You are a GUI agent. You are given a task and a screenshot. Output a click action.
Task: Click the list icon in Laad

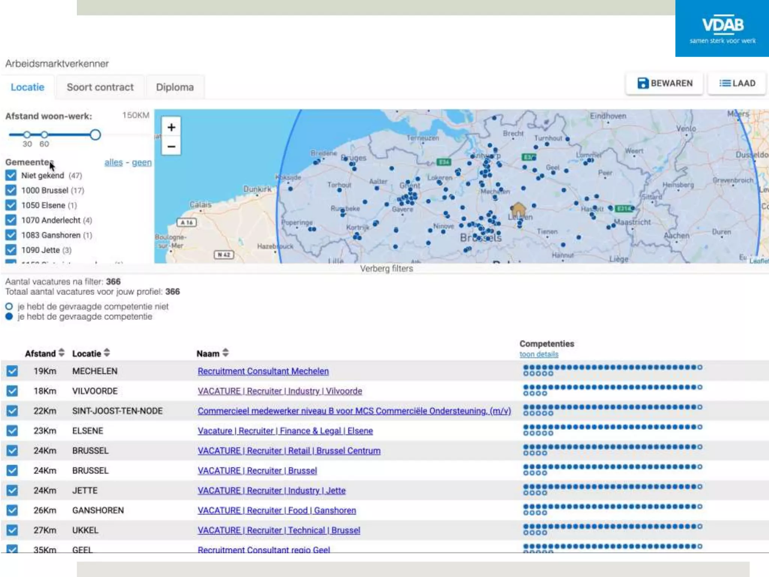point(725,83)
